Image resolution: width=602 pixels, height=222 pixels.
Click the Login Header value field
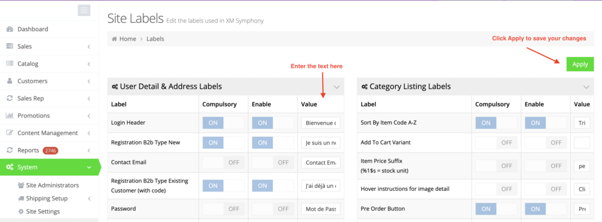[x=320, y=123]
